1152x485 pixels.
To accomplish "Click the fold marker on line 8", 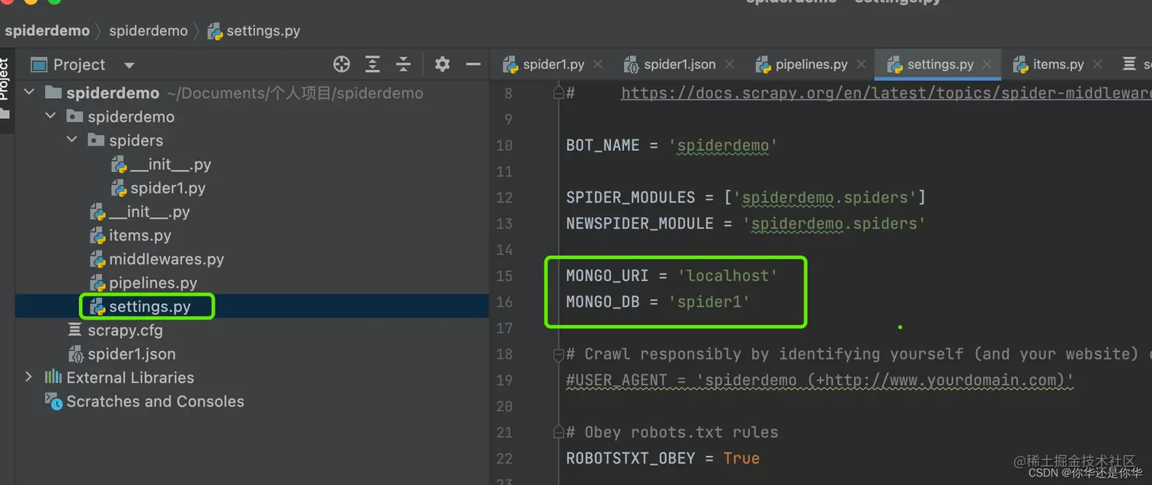I will (x=558, y=94).
